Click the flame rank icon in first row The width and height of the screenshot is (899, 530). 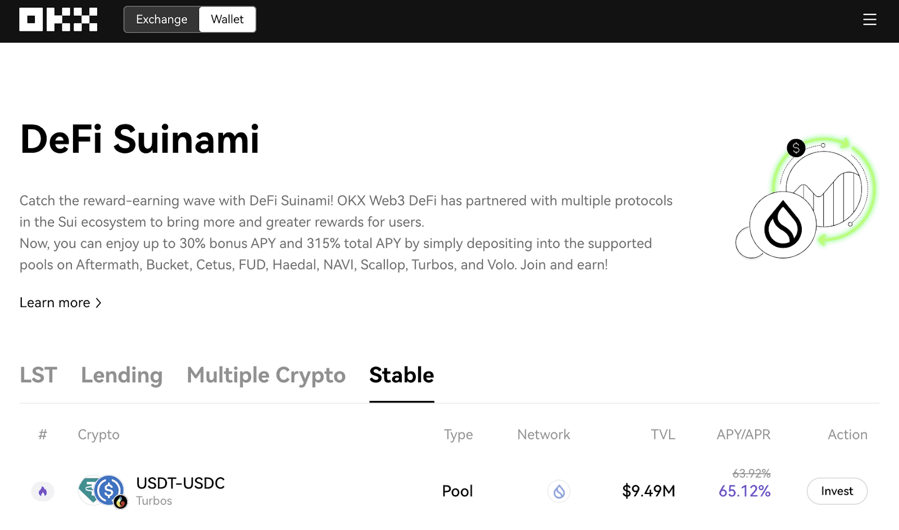pyautogui.click(x=43, y=491)
